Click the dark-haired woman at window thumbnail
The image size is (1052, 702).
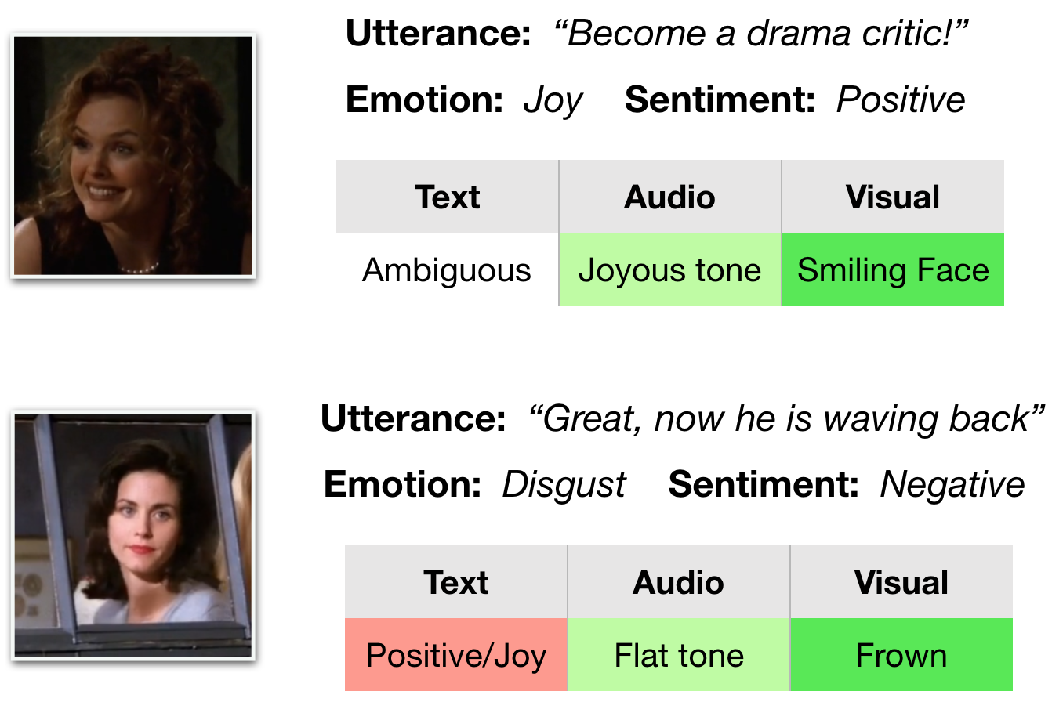(133, 535)
